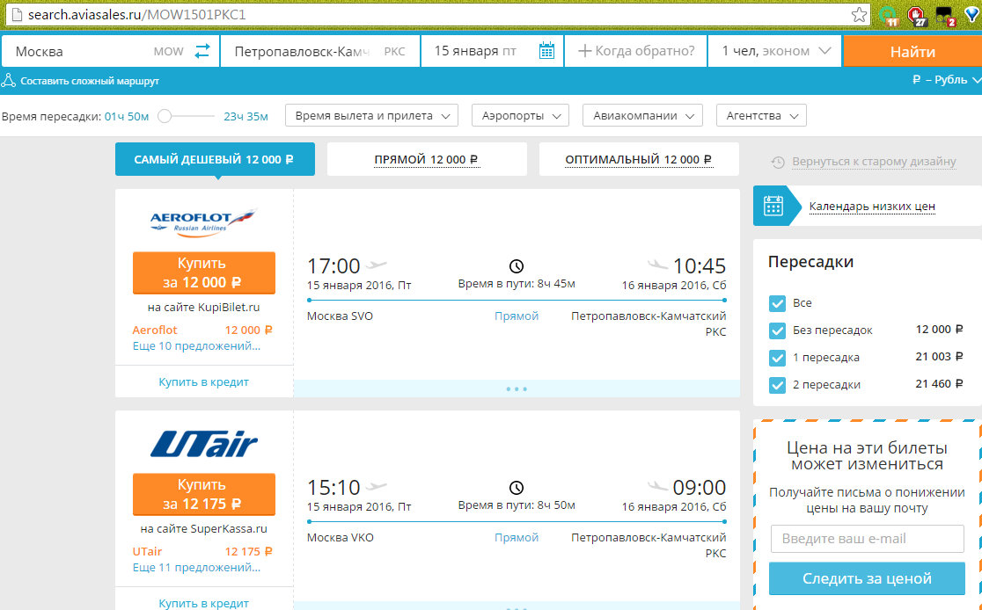Click the Петропавловск-Камчатский destination field
Viewport: 982px width, 610px height.
(x=319, y=51)
